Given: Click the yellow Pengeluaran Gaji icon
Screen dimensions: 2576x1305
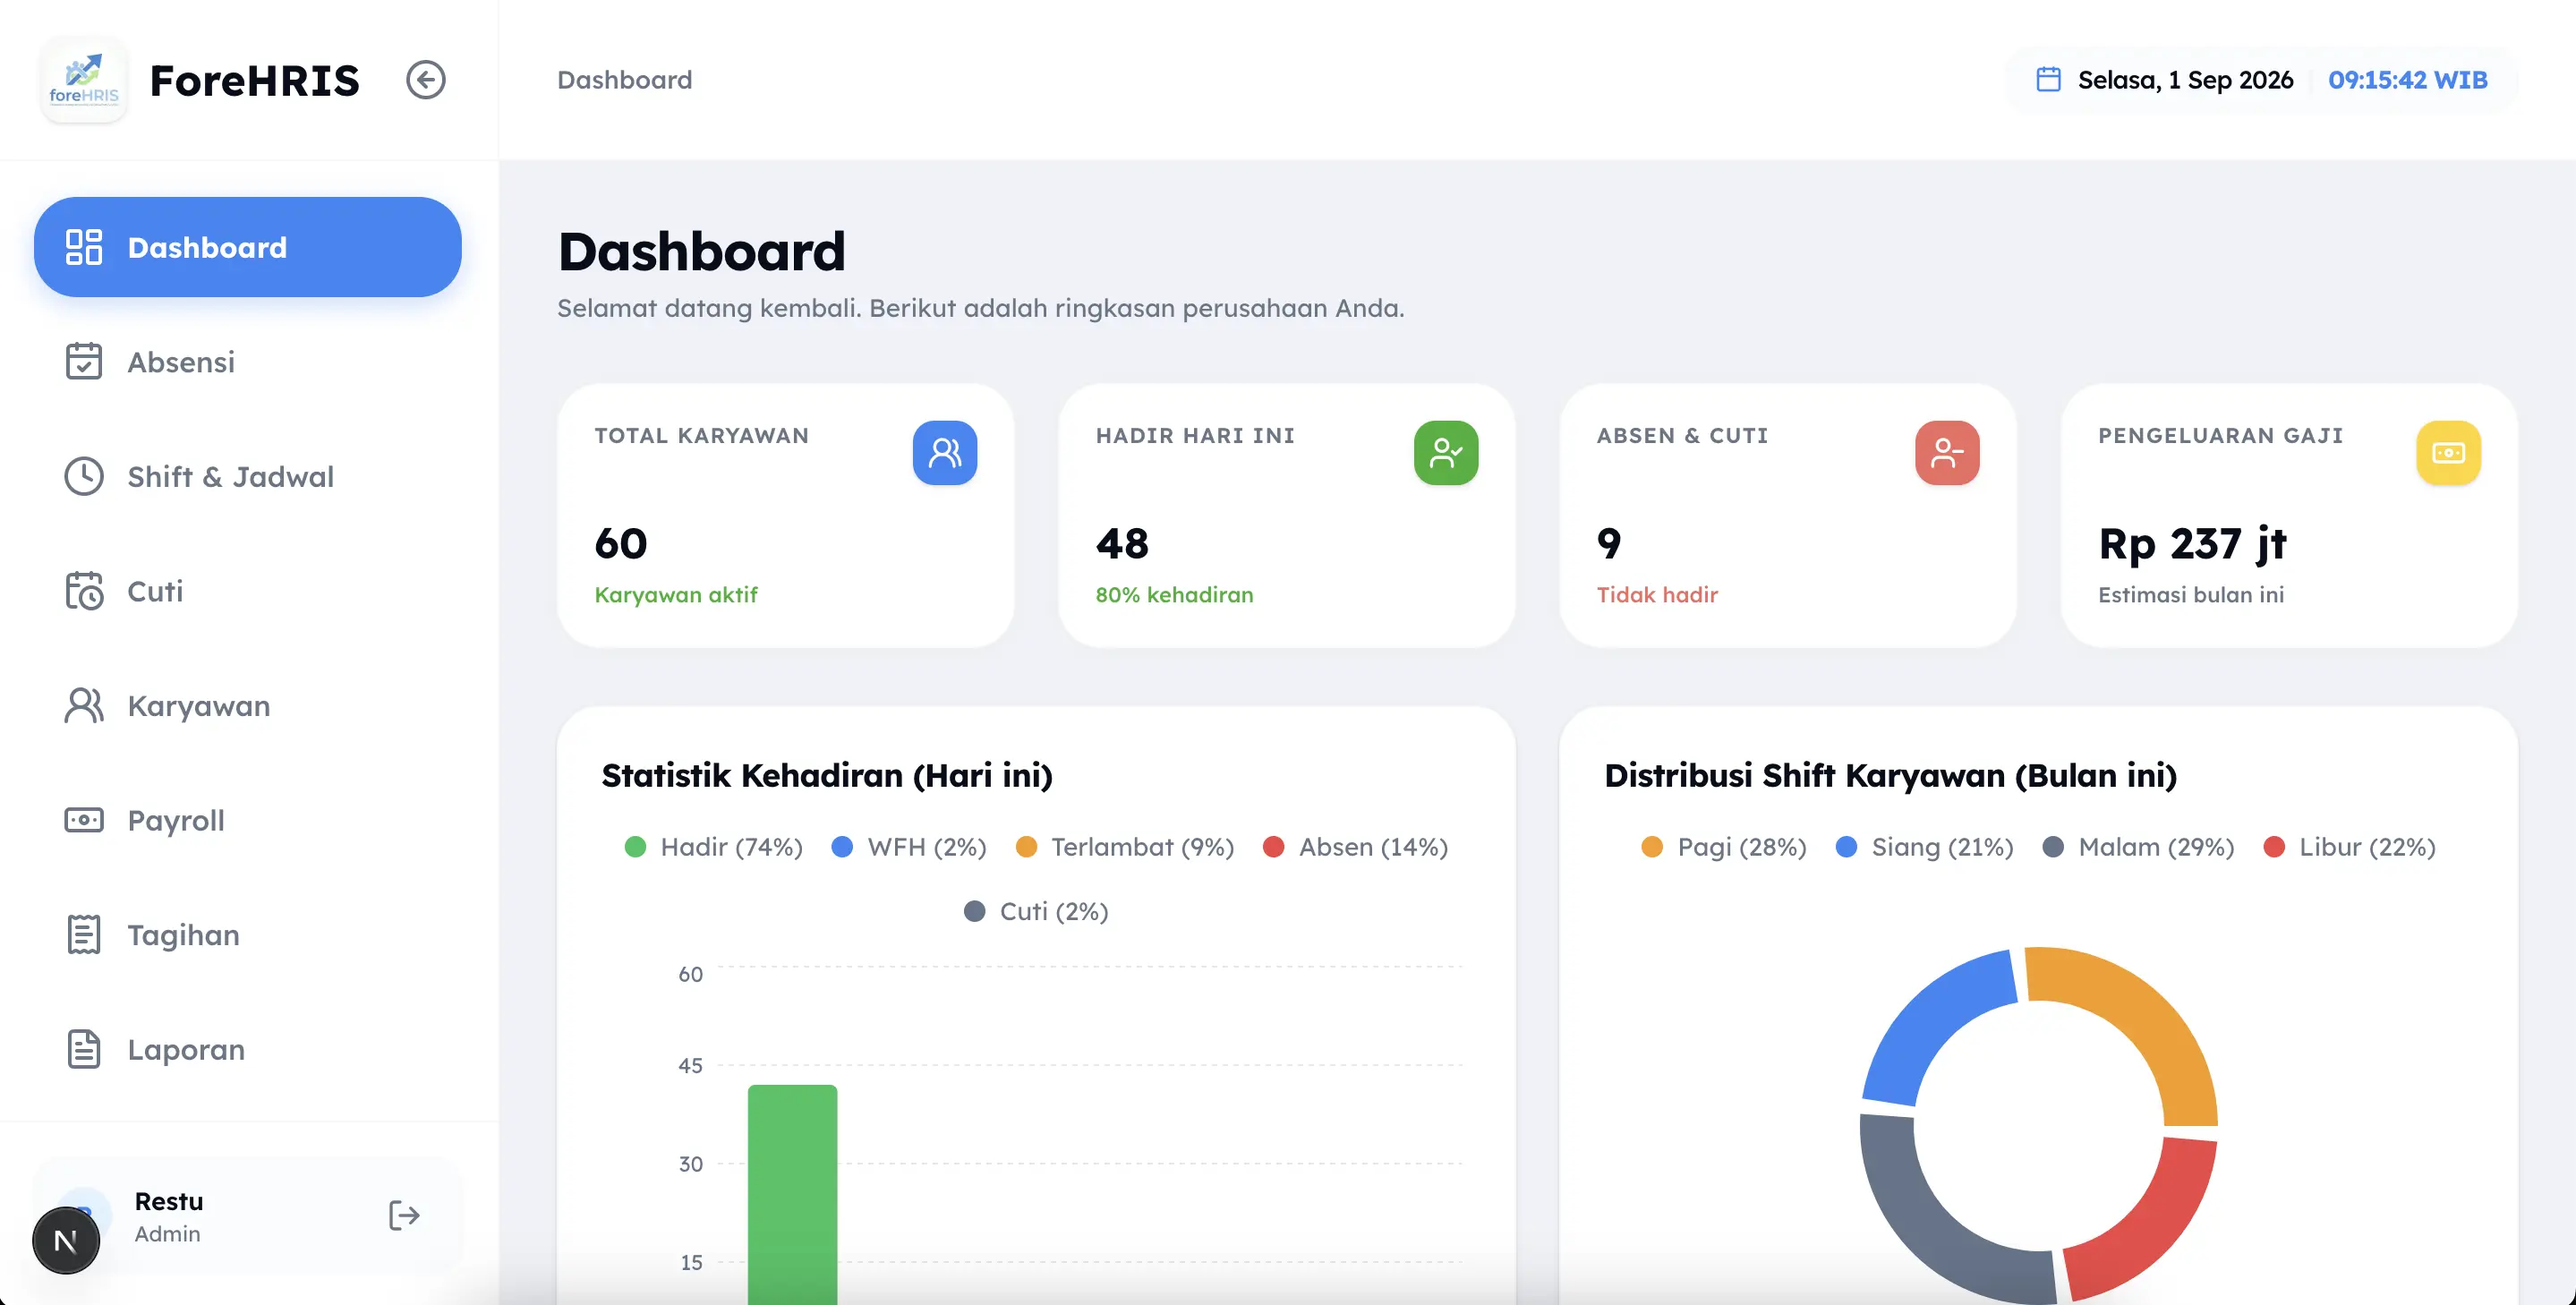Looking at the screenshot, I should tap(2449, 453).
